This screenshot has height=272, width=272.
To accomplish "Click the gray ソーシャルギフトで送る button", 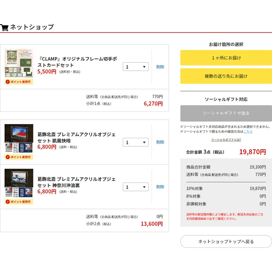I will (x=226, y=113).
